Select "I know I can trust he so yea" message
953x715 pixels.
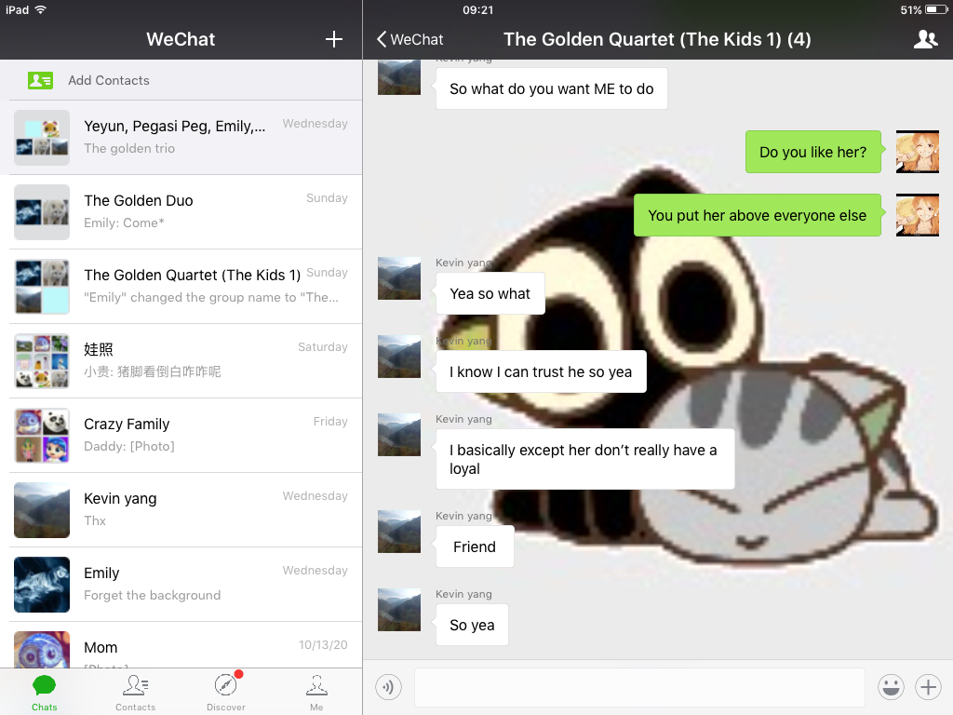click(541, 371)
